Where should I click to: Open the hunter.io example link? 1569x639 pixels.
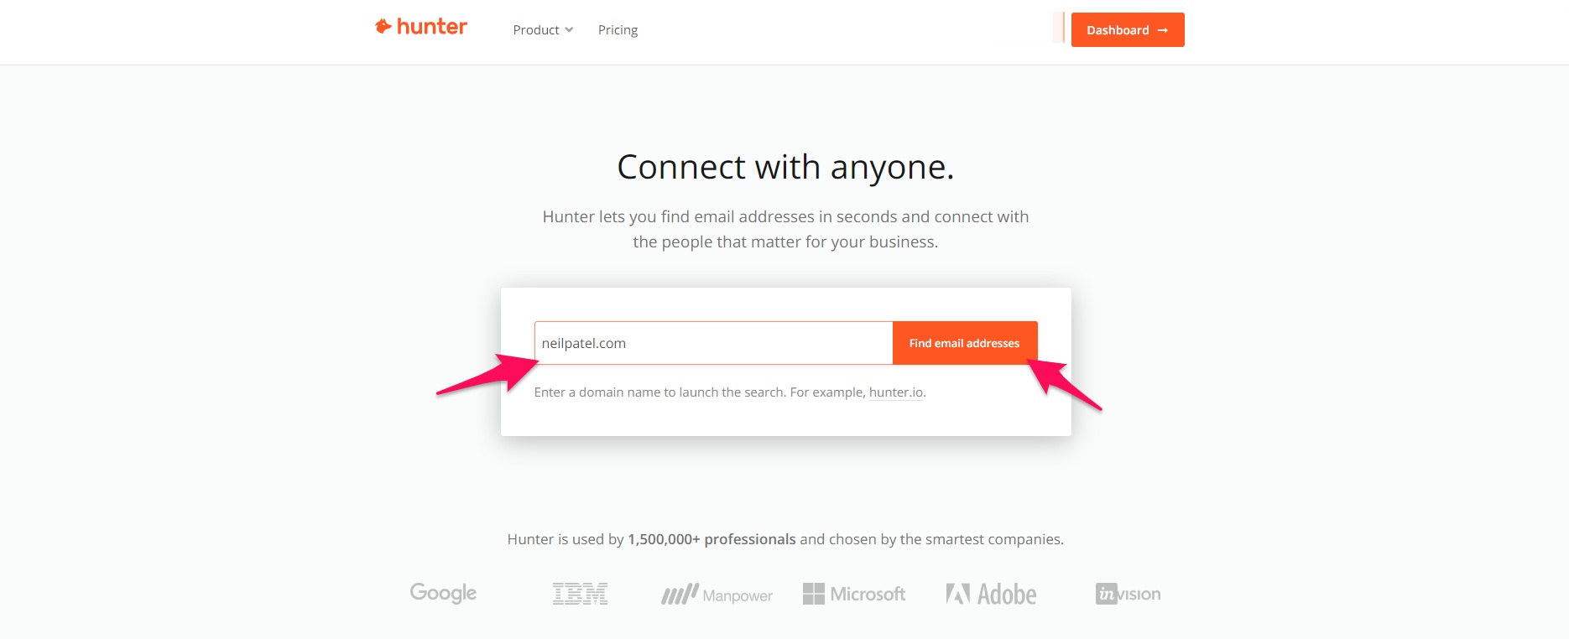(x=894, y=392)
